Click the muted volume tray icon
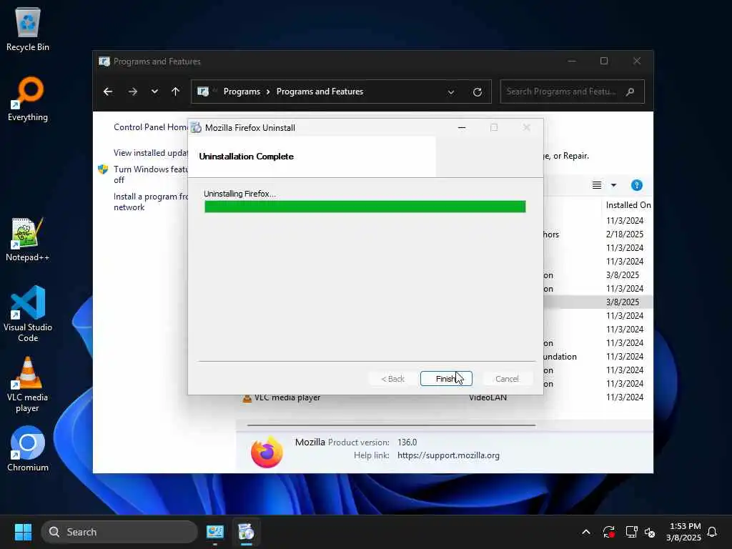The image size is (732, 549). pyautogui.click(x=650, y=532)
